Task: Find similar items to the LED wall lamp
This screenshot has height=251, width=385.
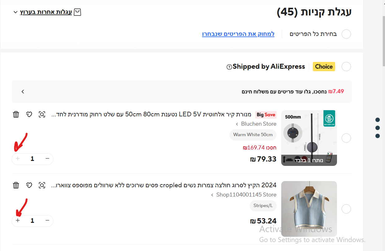Action: [42, 115]
